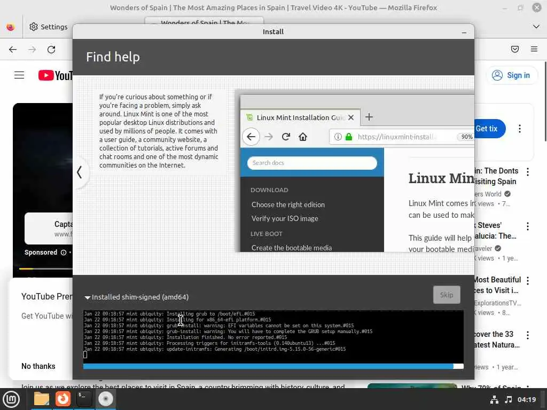Click the installation progress bar
This screenshot has height=410, width=547.
pyautogui.click(x=273, y=366)
